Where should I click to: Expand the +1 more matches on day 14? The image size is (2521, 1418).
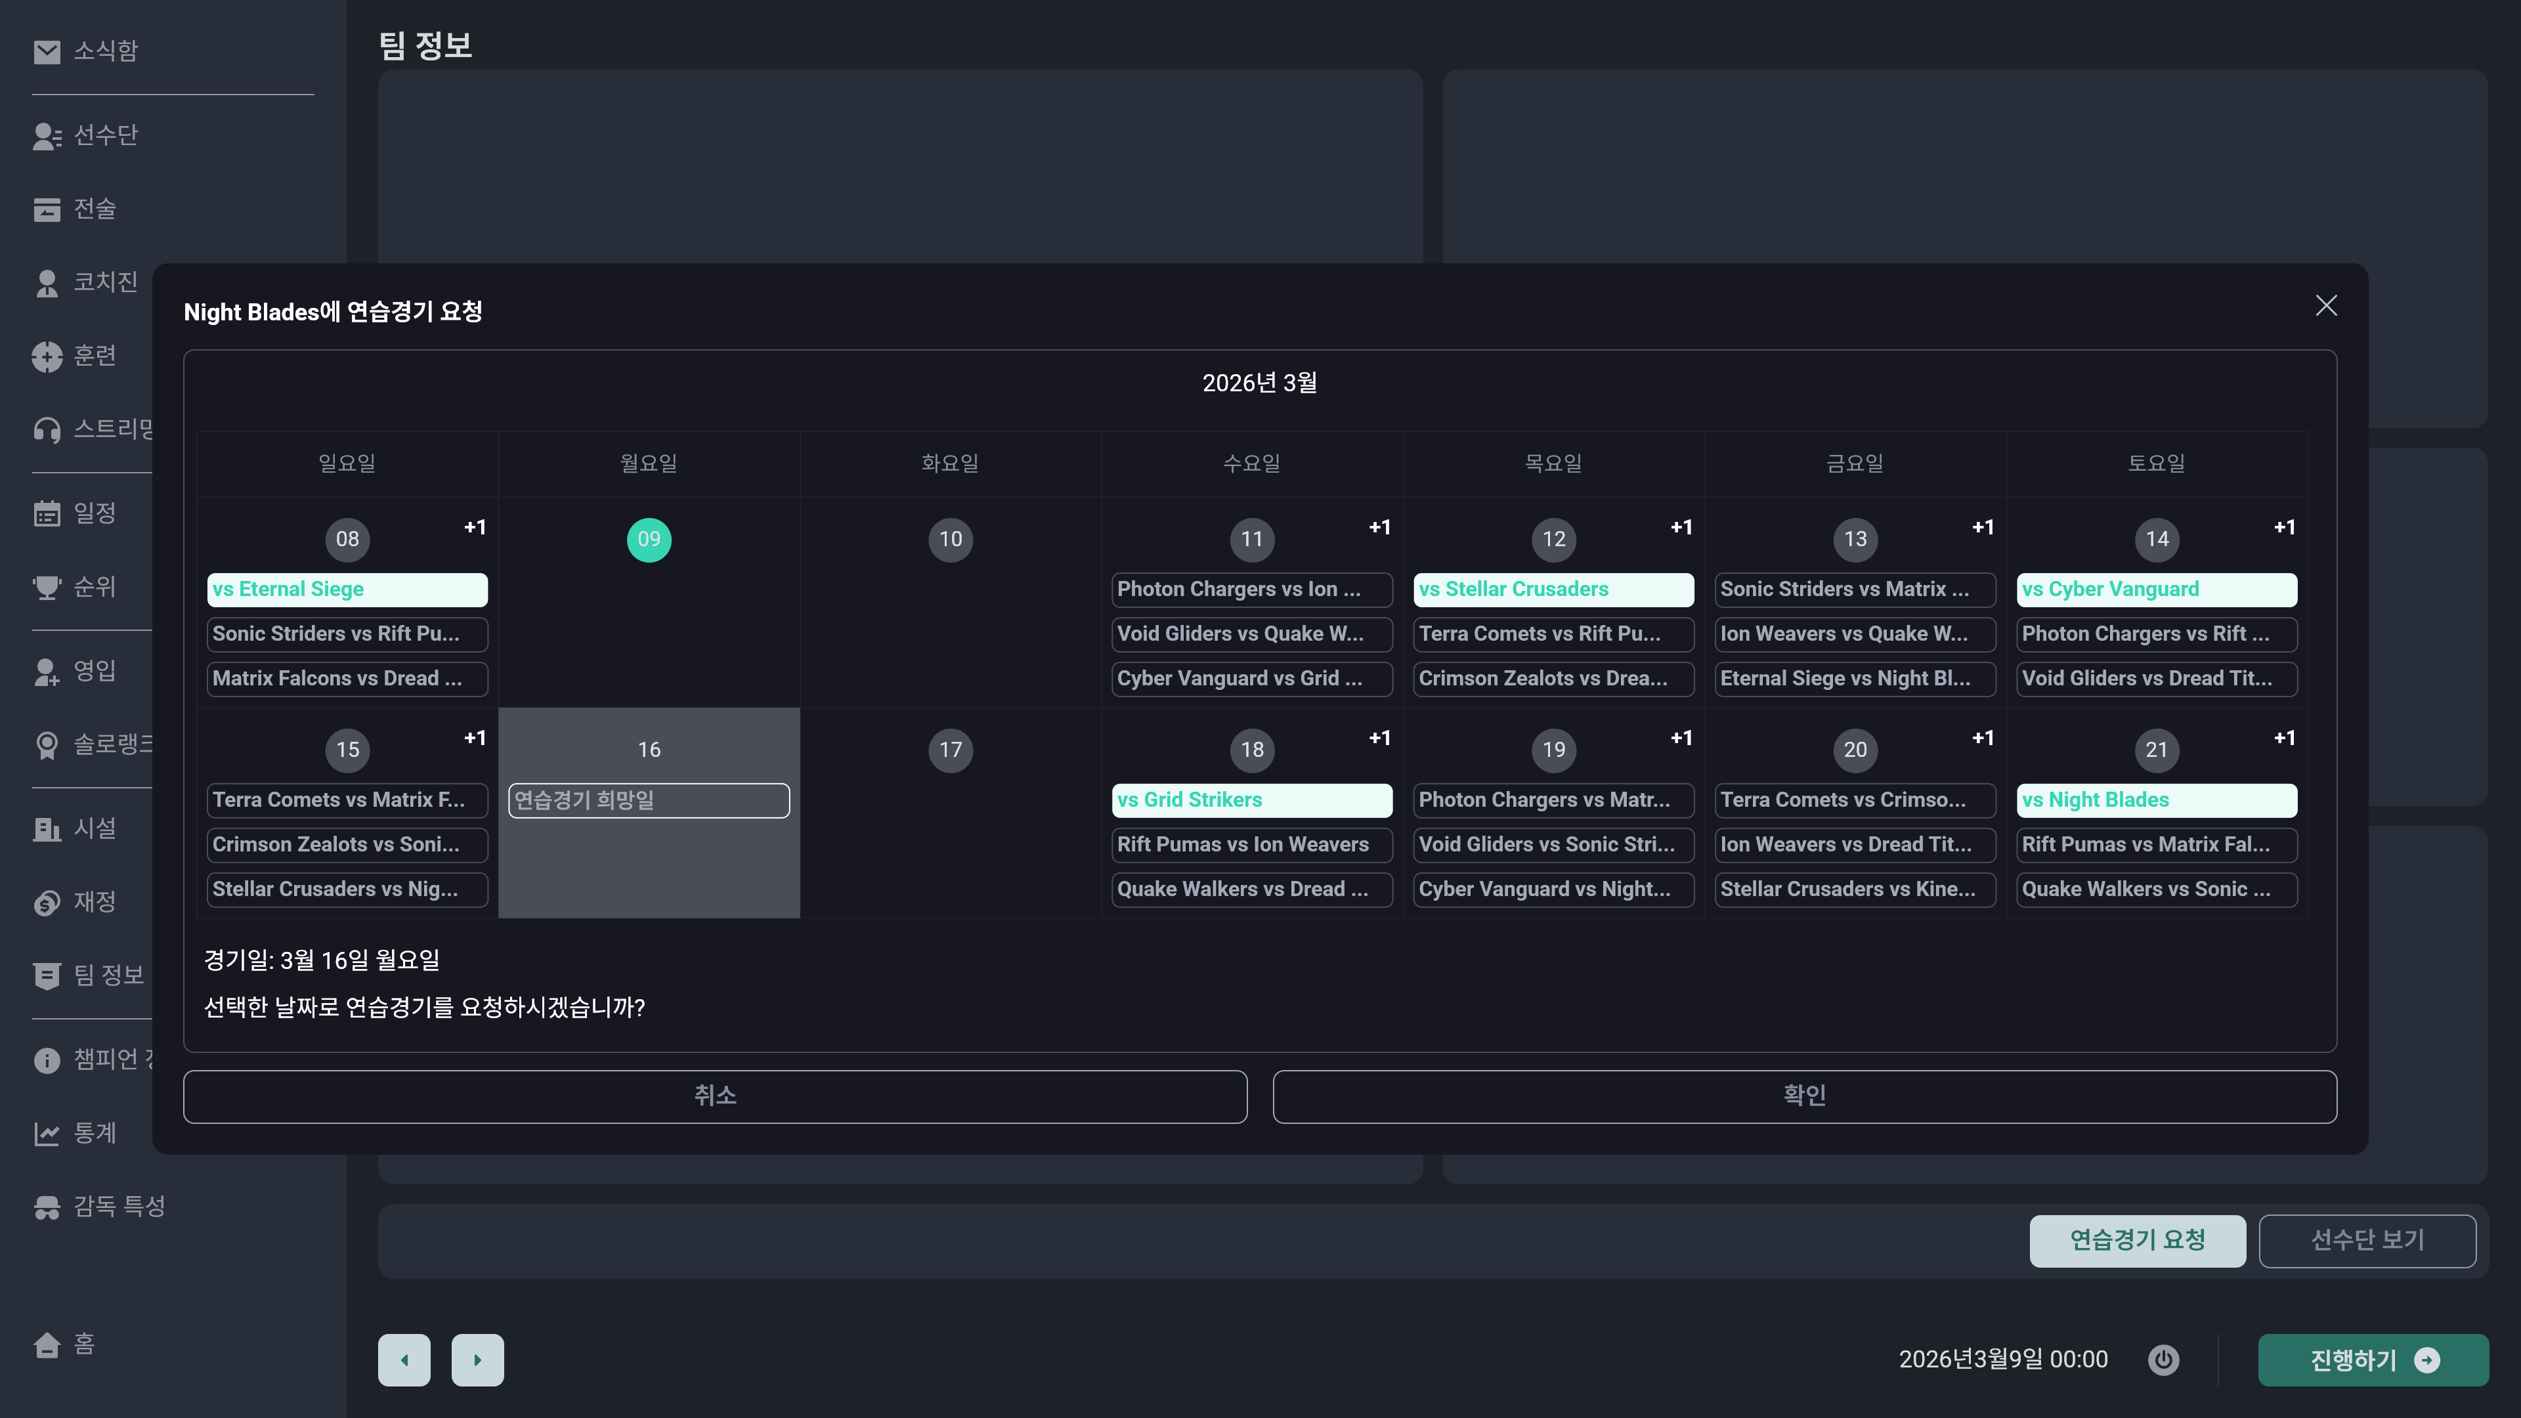point(2283,527)
